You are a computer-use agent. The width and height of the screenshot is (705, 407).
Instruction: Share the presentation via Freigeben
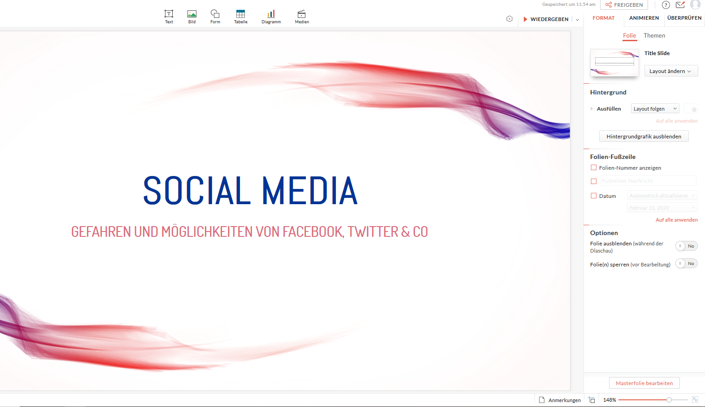tap(624, 5)
